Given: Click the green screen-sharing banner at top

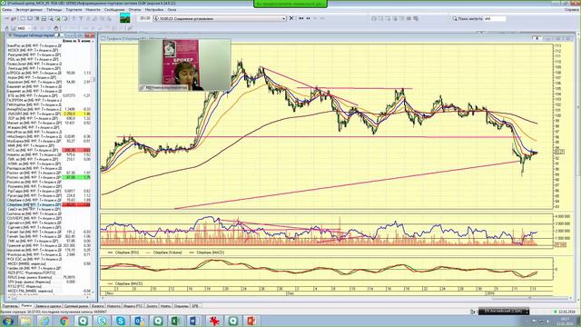Looking at the screenshot, I should (x=290, y=4).
